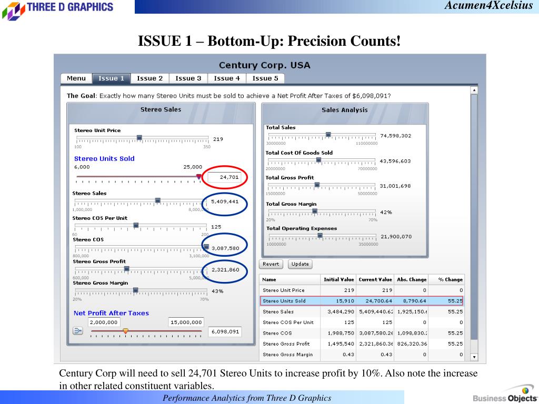Click the Total Operating Expenses value 21,900,070
Image resolution: width=539 pixels, height=404 pixels.
click(x=396, y=236)
